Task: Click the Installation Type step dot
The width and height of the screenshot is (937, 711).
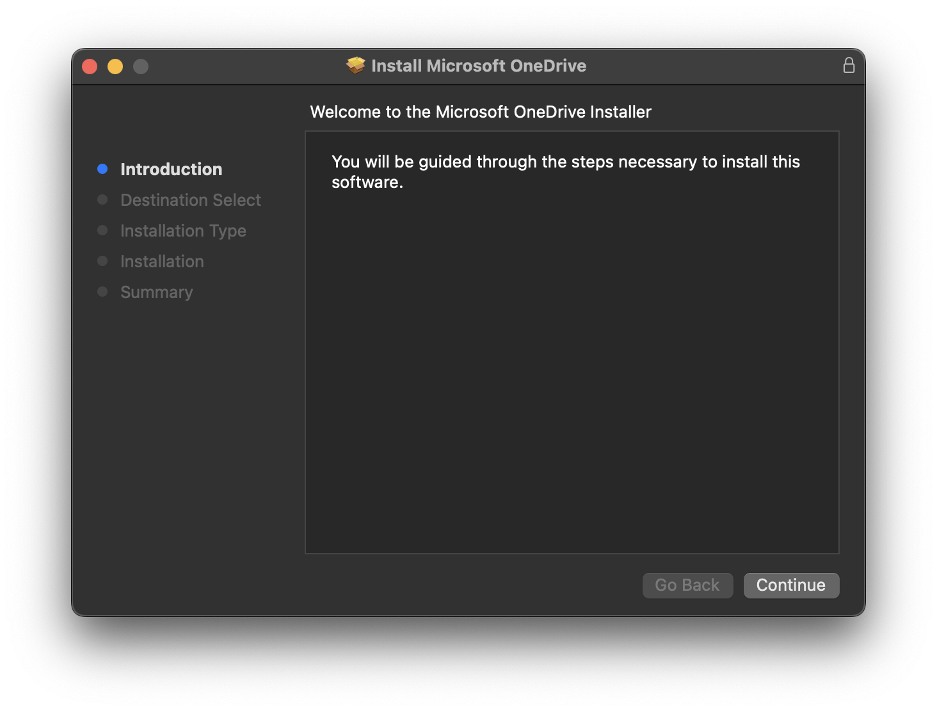Action: 102,230
